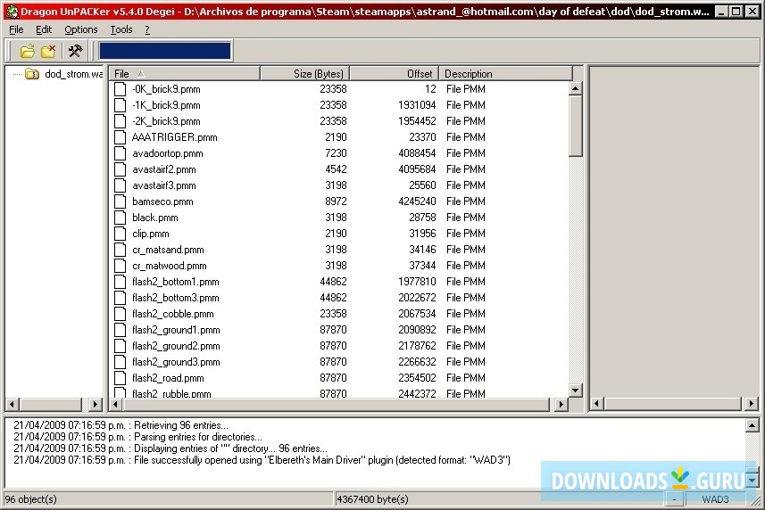The image size is (765, 510).
Task: Sort by the Size (Bytes) column header
Action: pyautogui.click(x=305, y=73)
